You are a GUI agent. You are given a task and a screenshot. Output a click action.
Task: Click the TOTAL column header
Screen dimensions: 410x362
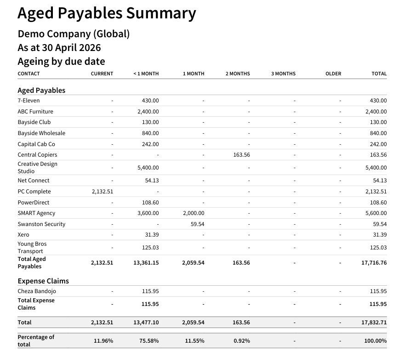[x=379, y=74]
